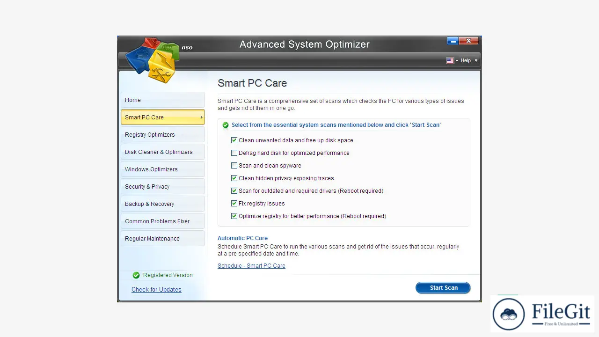Click the Advanced System Optimizer logo icon
Viewport: 599px width, 337px height.
[153, 59]
